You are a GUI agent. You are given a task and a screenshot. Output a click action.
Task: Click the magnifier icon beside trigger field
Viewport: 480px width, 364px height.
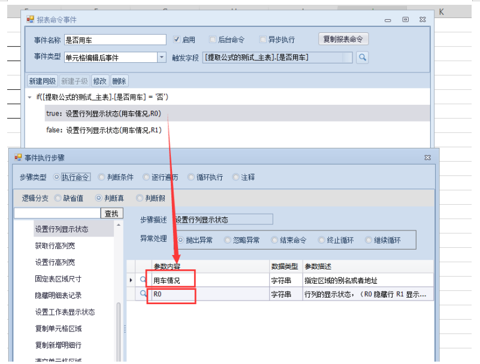pyautogui.click(x=362, y=57)
